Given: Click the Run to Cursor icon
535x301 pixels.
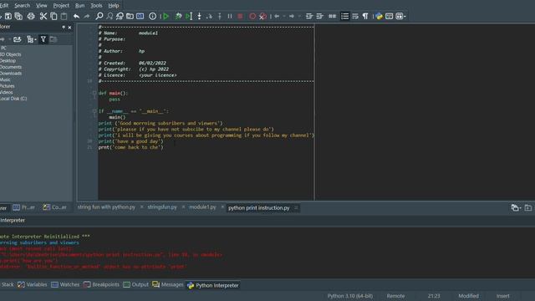Looking at the screenshot, I should pyautogui.click(x=189, y=16).
